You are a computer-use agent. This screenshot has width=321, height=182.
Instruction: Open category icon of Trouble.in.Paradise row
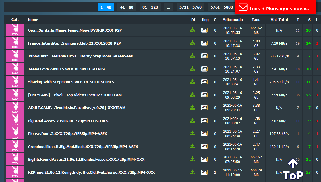(15, 108)
